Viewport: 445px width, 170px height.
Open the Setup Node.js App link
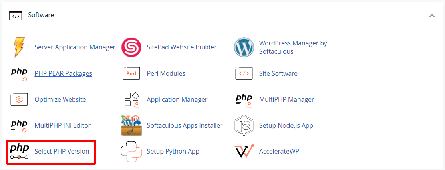286,125
